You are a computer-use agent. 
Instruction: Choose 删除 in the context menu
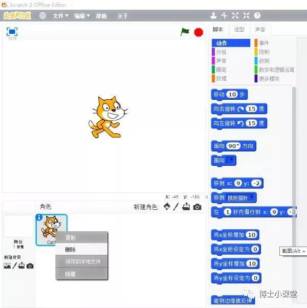81,250
